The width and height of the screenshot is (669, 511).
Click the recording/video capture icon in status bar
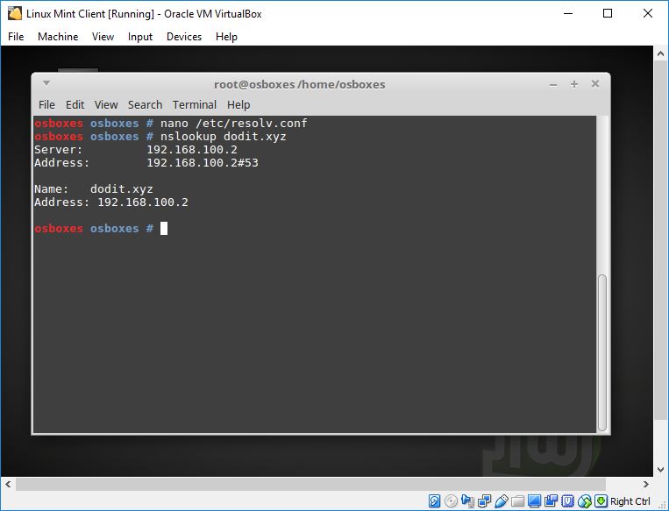[x=551, y=500]
